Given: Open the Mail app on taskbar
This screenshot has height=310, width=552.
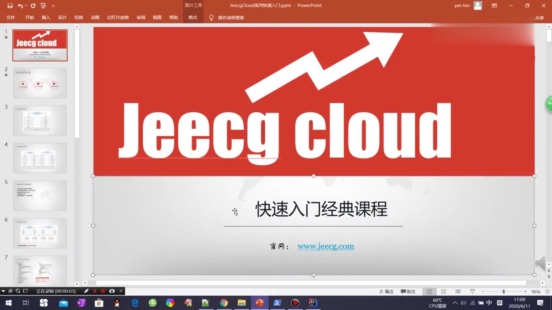Looking at the screenshot, I should pyautogui.click(x=63, y=303).
